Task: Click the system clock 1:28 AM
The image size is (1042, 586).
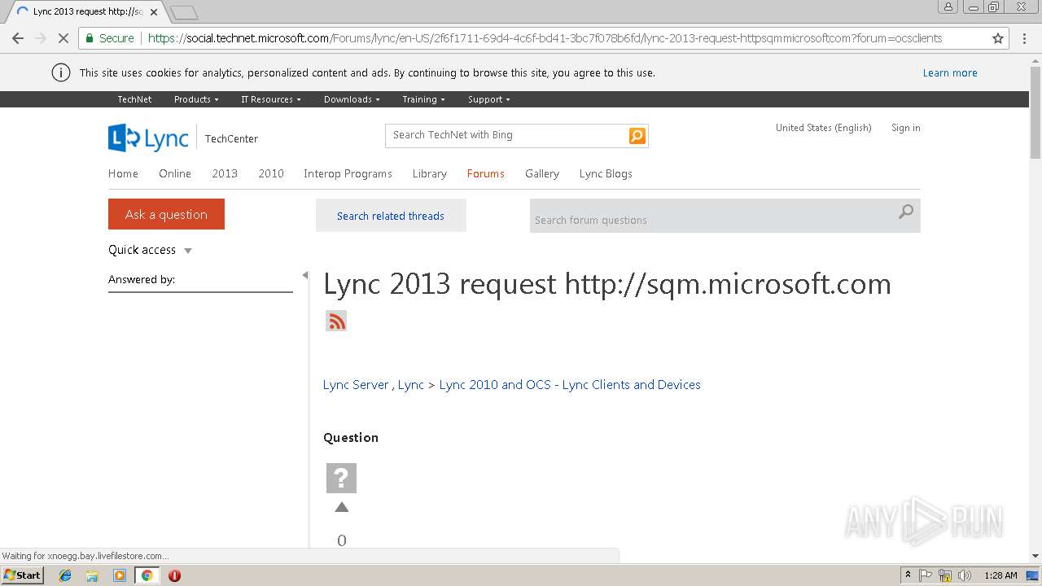Action: point(1000,575)
